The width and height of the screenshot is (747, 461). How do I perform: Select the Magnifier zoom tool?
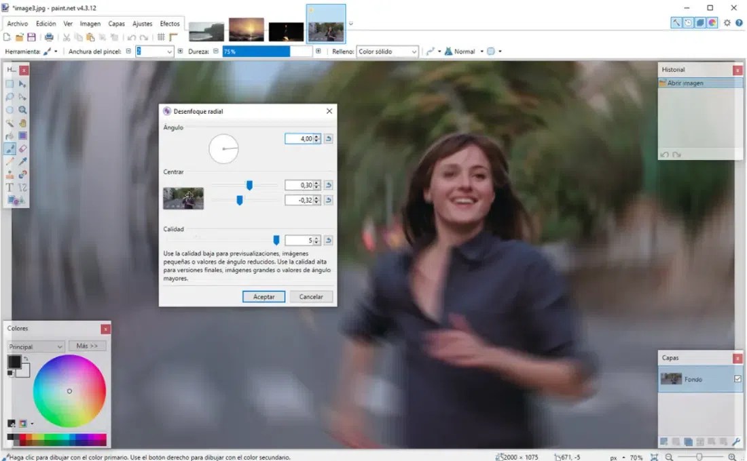coord(20,110)
